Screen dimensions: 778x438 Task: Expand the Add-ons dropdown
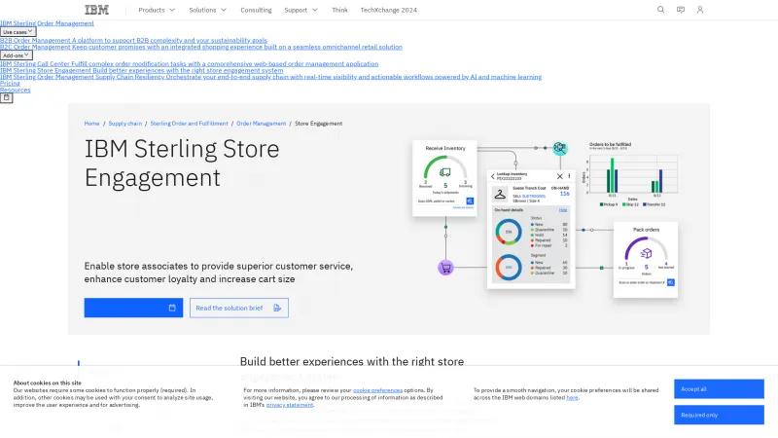pyautogui.click(x=17, y=55)
